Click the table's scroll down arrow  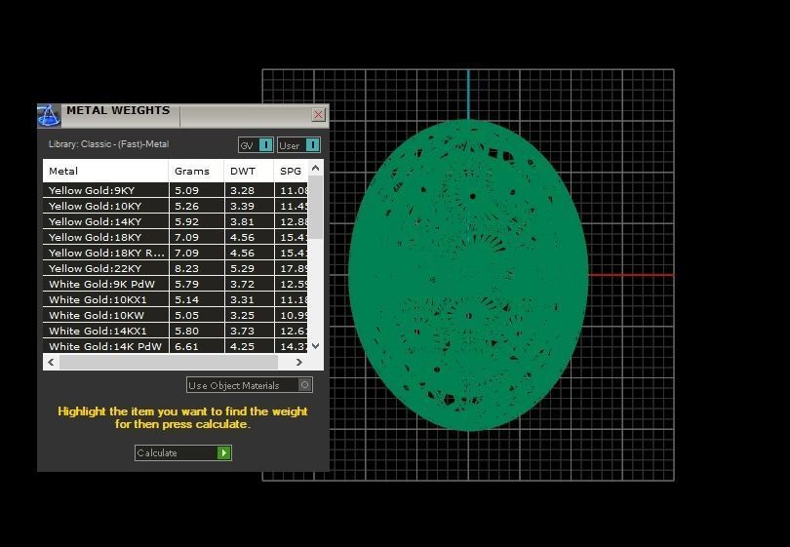click(315, 346)
